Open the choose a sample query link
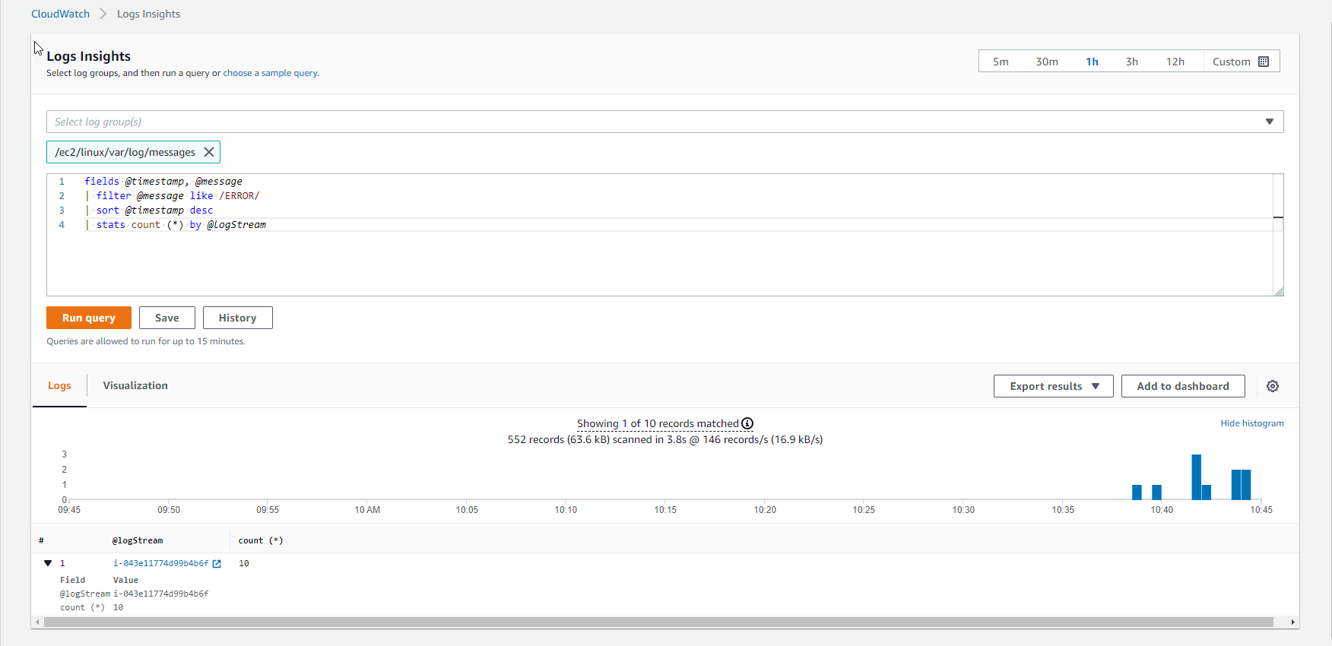Image resolution: width=1332 pixels, height=646 pixels. [x=270, y=73]
